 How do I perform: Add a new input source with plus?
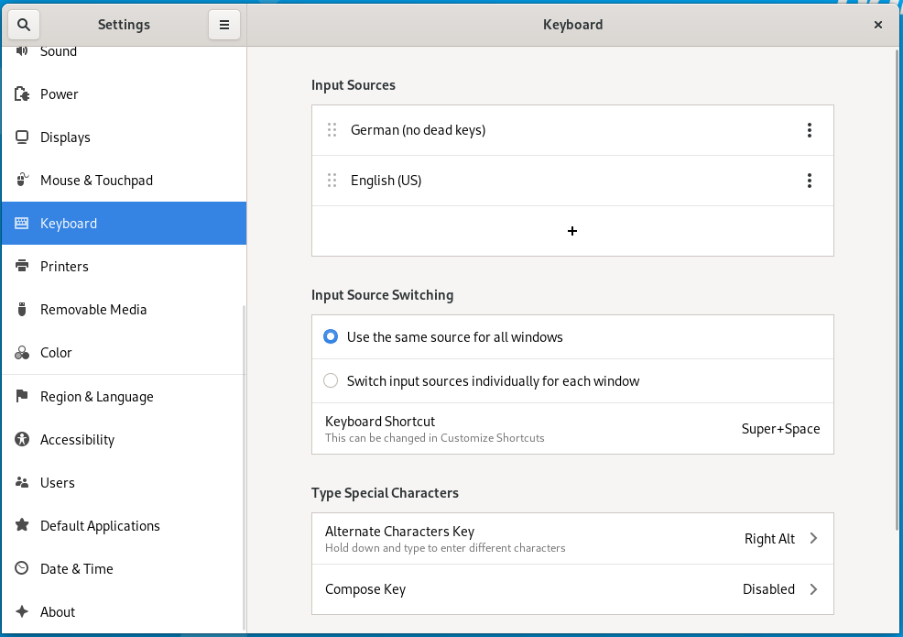[572, 231]
